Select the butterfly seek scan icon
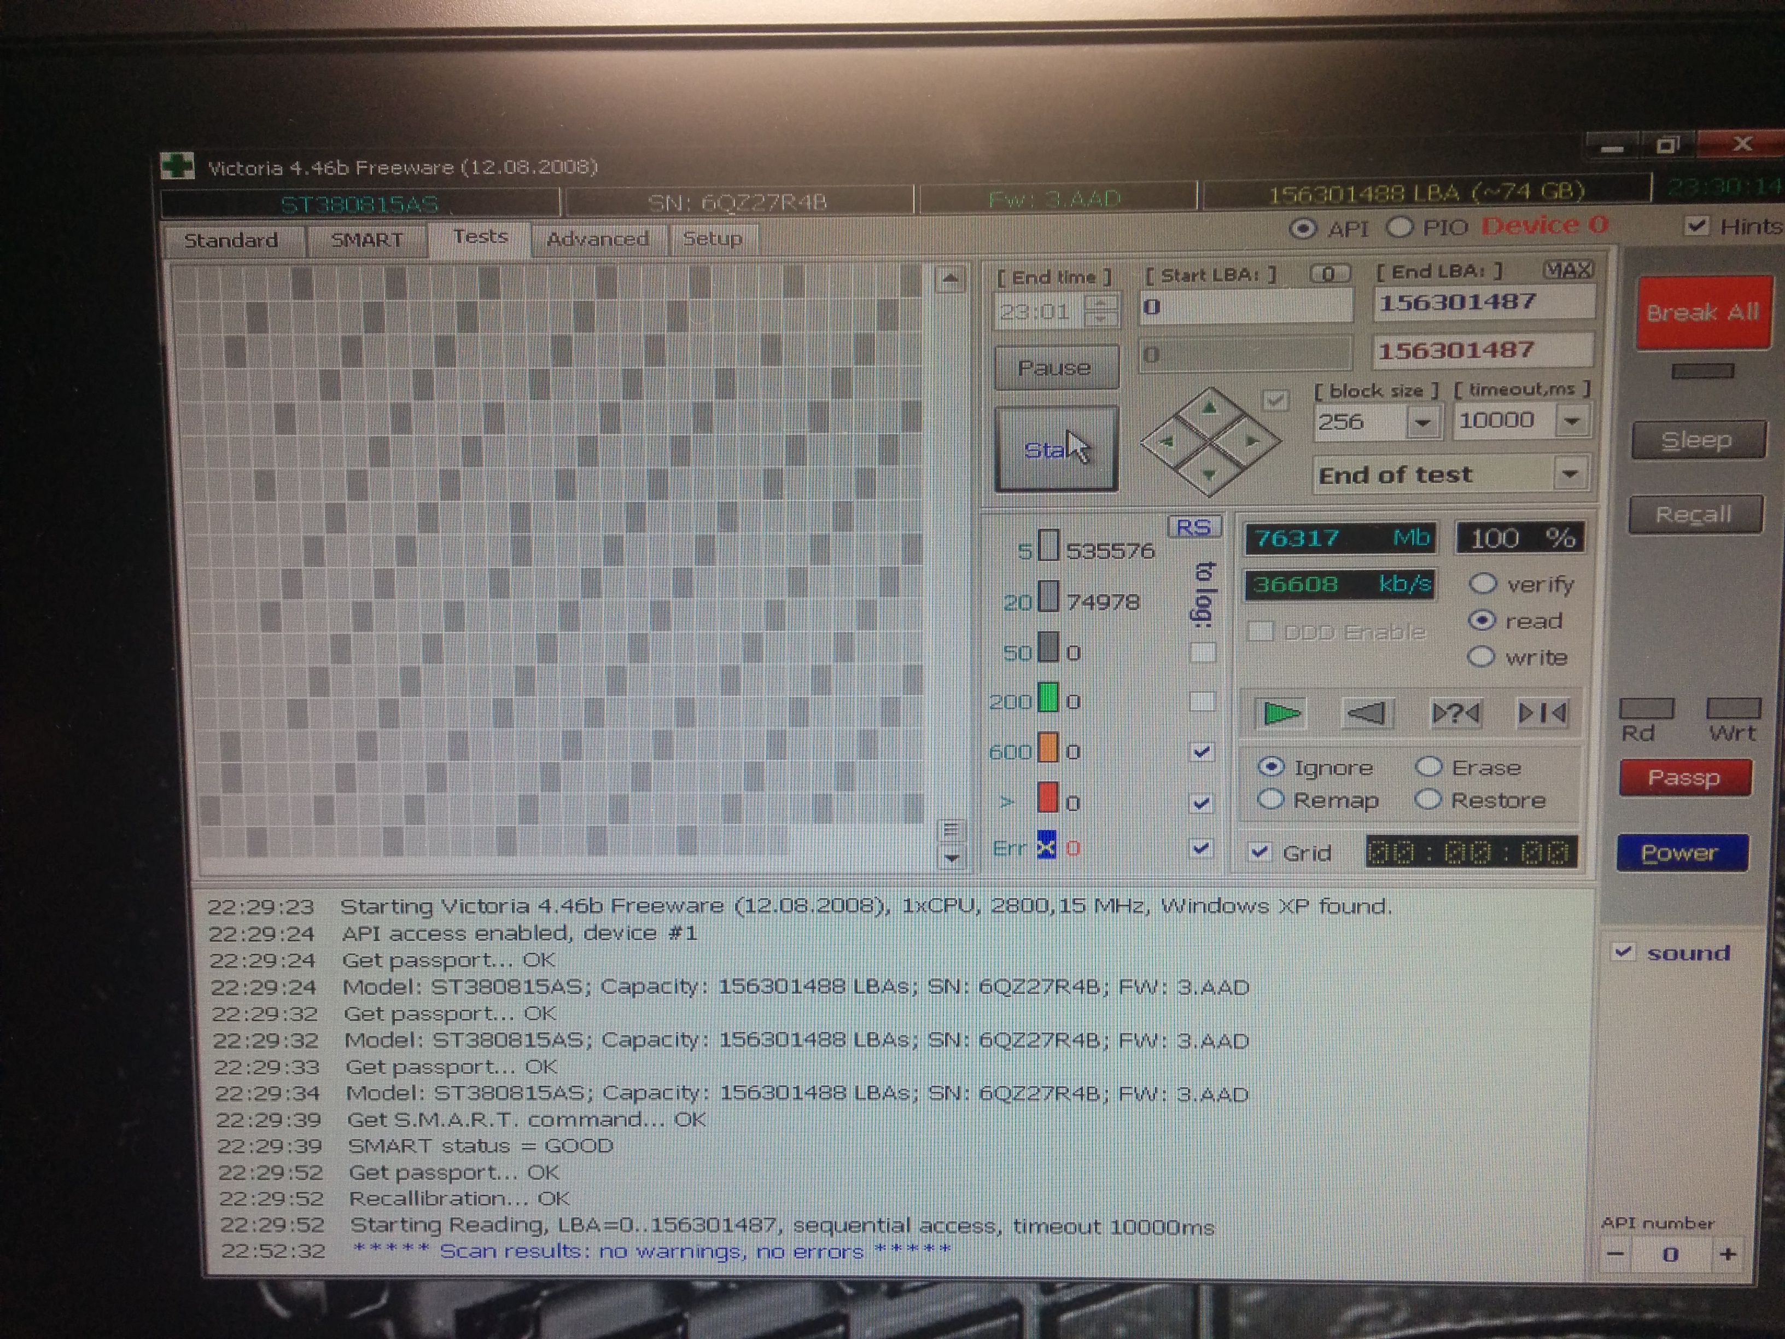Screen dimensions: 1785x1339 click(x=1542, y=713)
